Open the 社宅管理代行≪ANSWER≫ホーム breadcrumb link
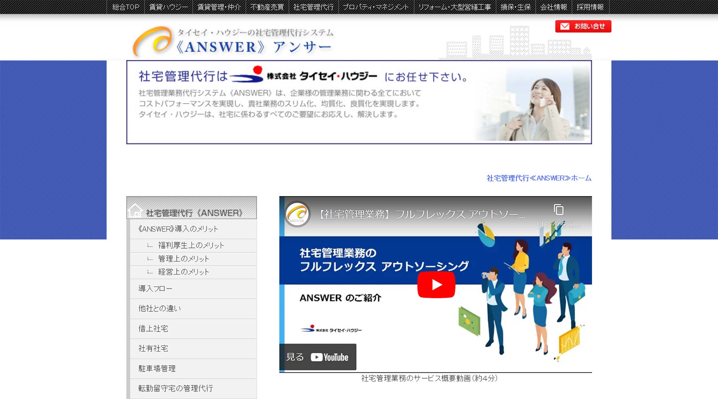The image size is (718, 399). (539, 178)
